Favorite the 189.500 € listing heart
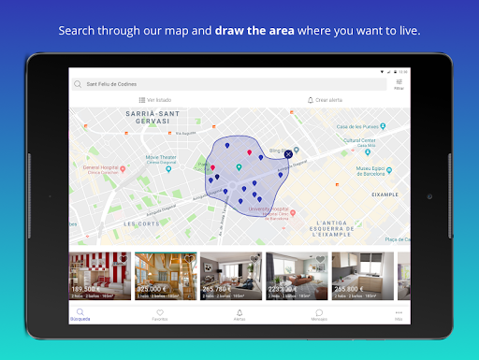The image size is (479, 360). 123,258
